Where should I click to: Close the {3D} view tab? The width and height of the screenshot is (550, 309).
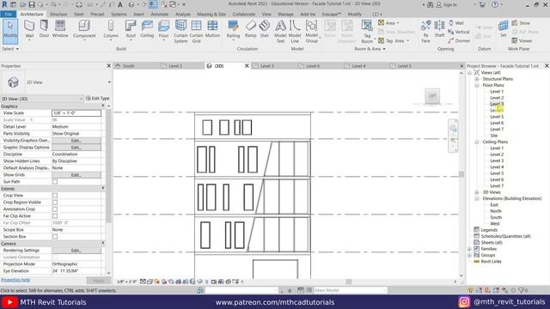click(x=247, y=66)
